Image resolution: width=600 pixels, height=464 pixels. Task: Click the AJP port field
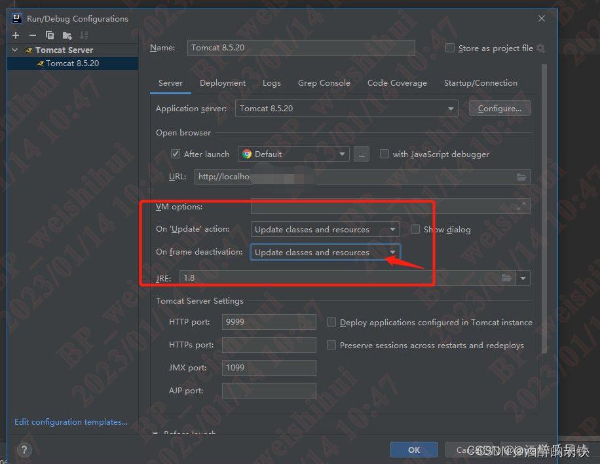269,391
